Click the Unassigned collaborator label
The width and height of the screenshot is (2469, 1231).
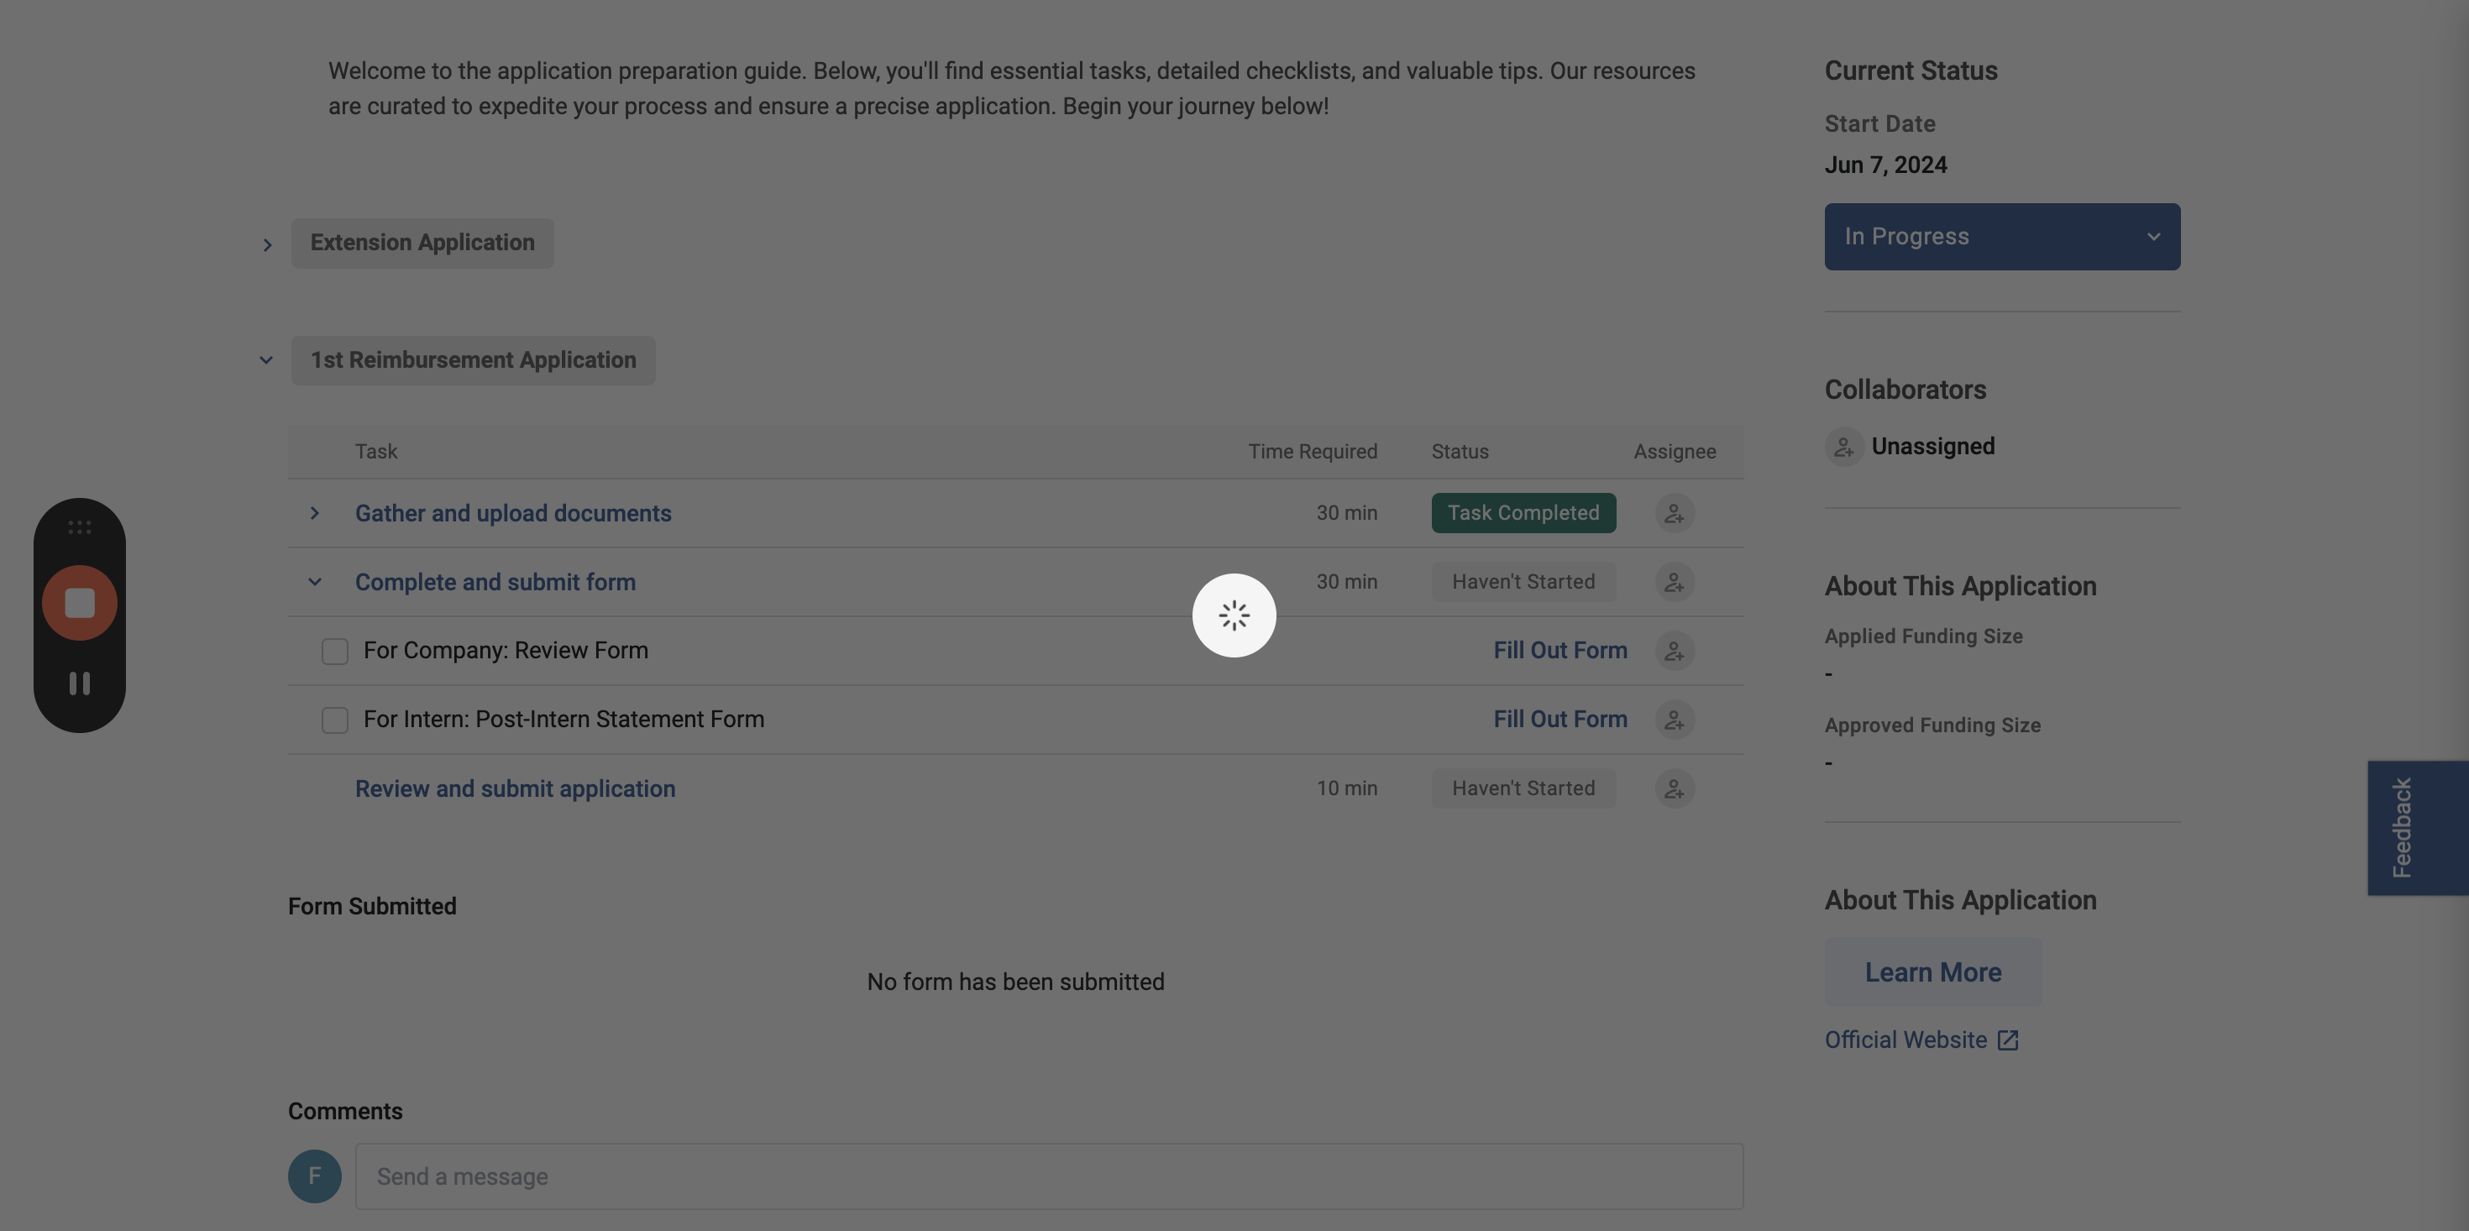point(1933,447)
